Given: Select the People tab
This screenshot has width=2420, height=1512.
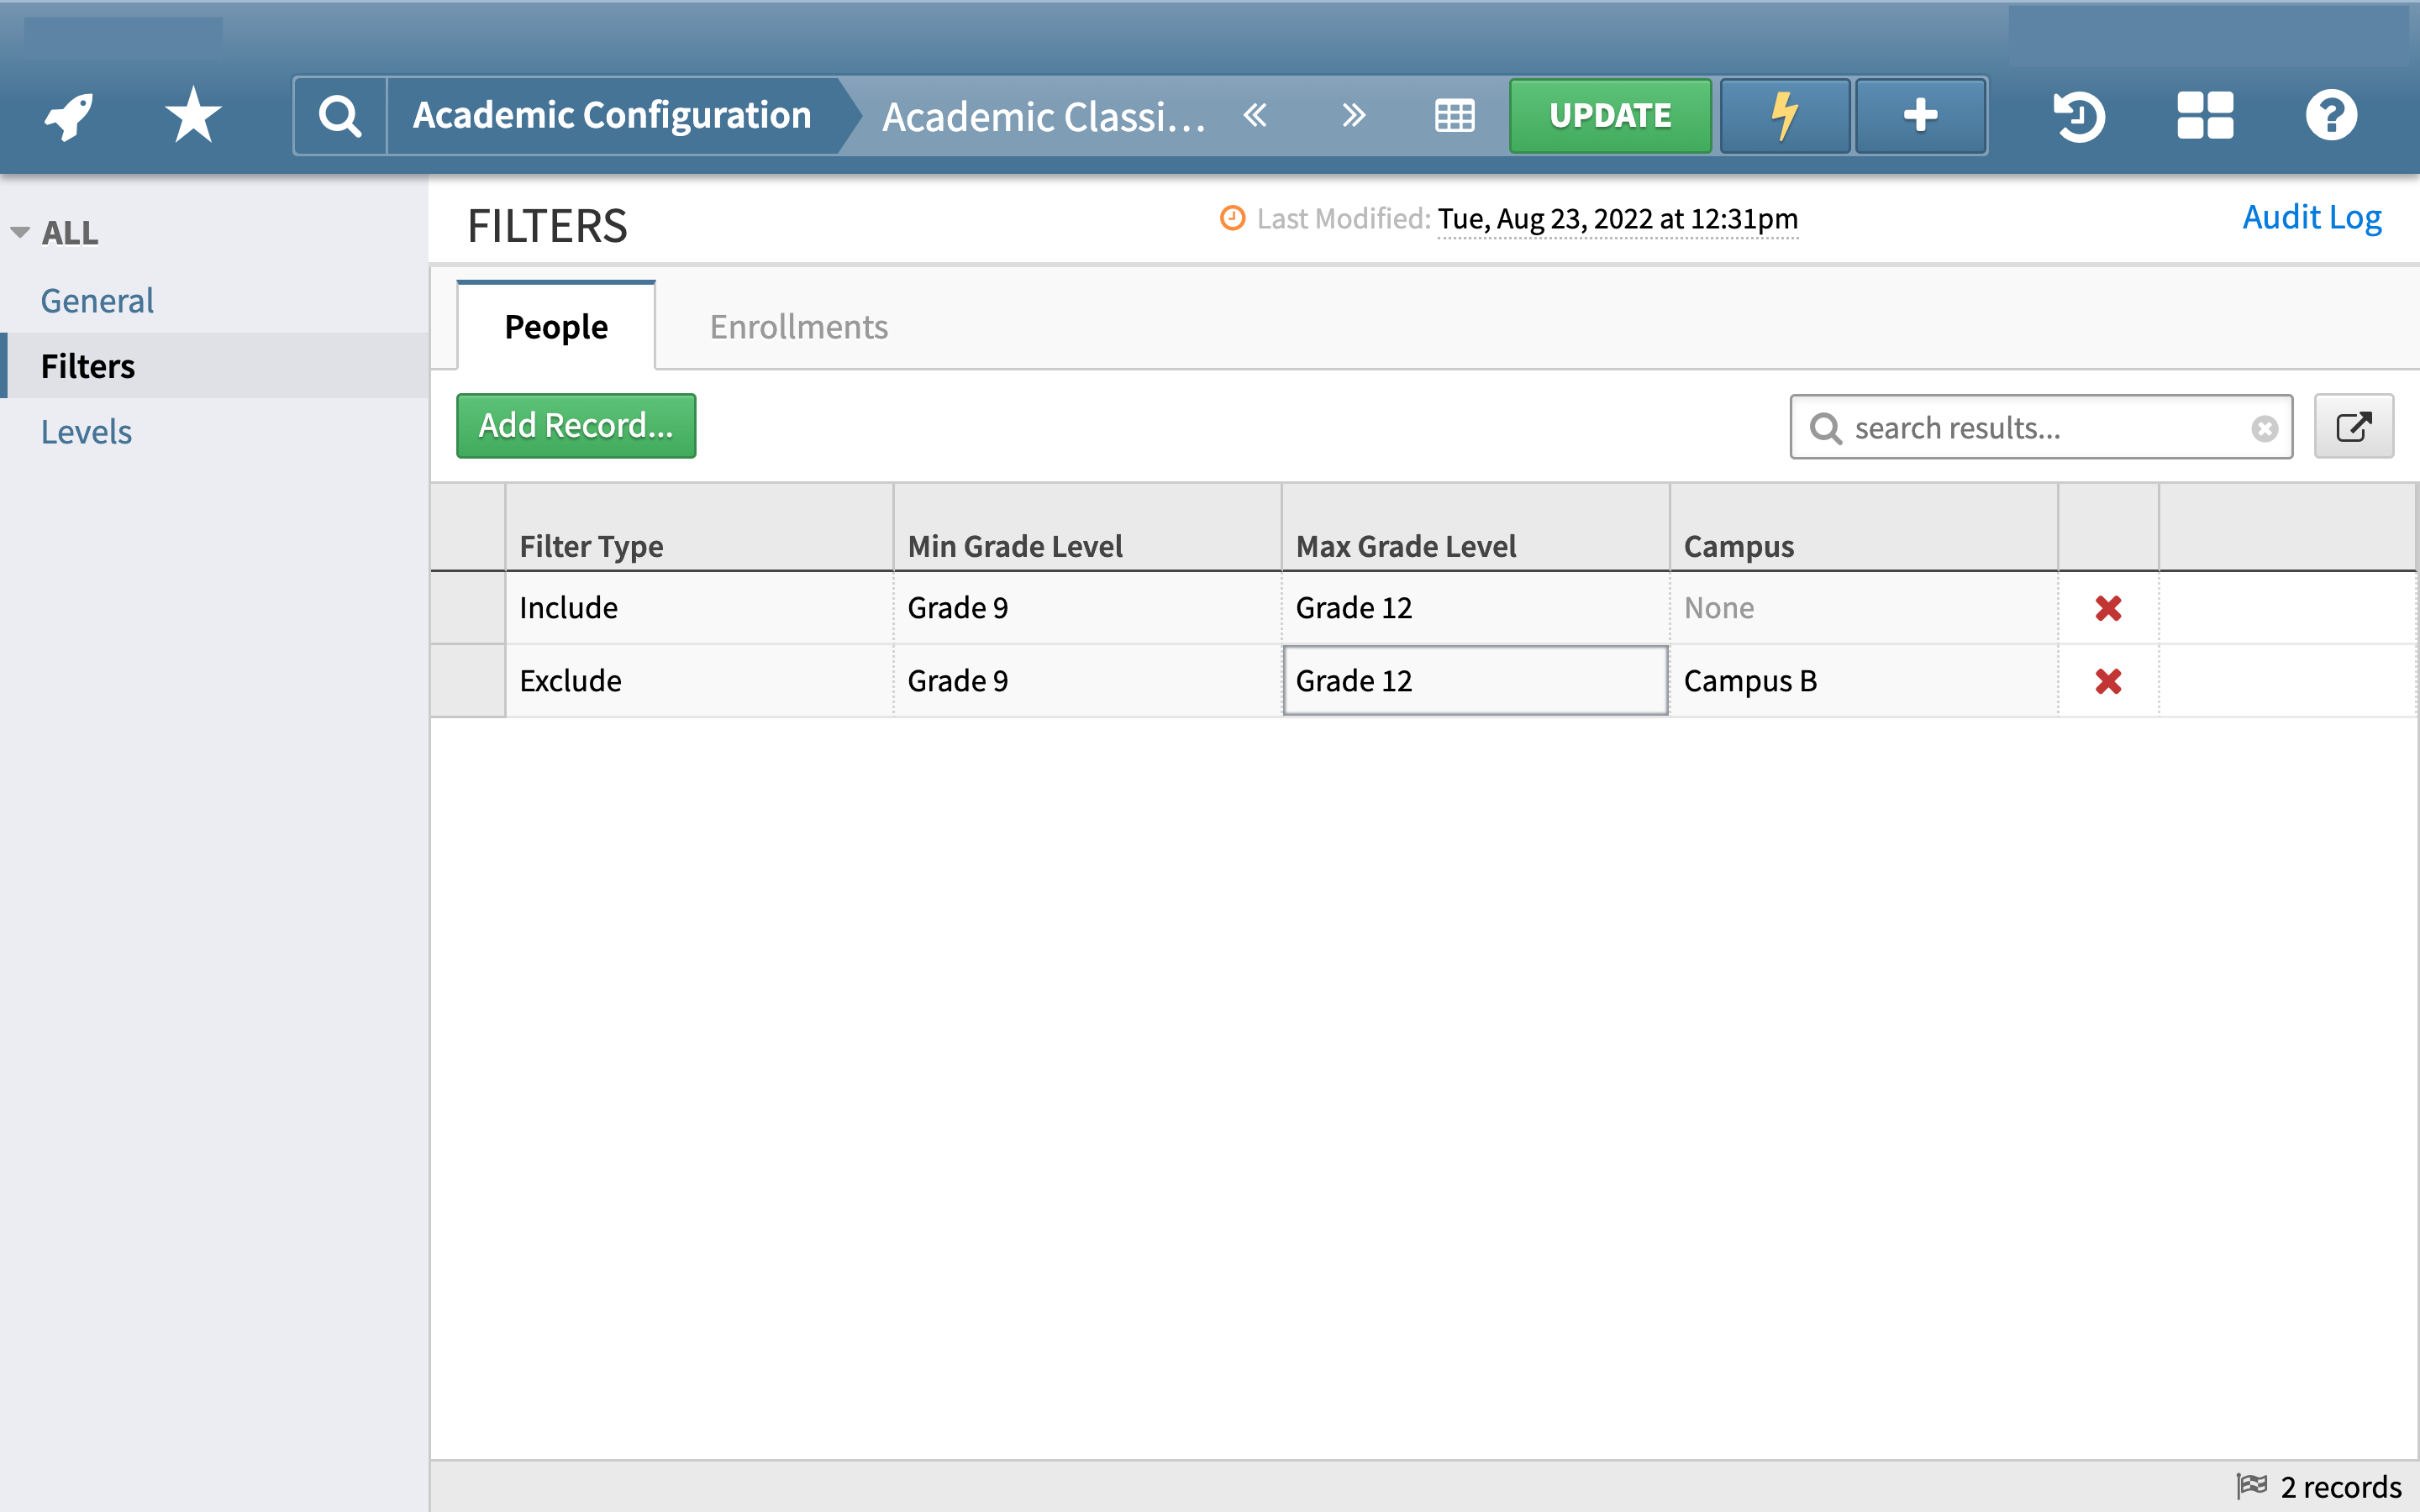Looking at the screenshot, I should tap(555, 326).
